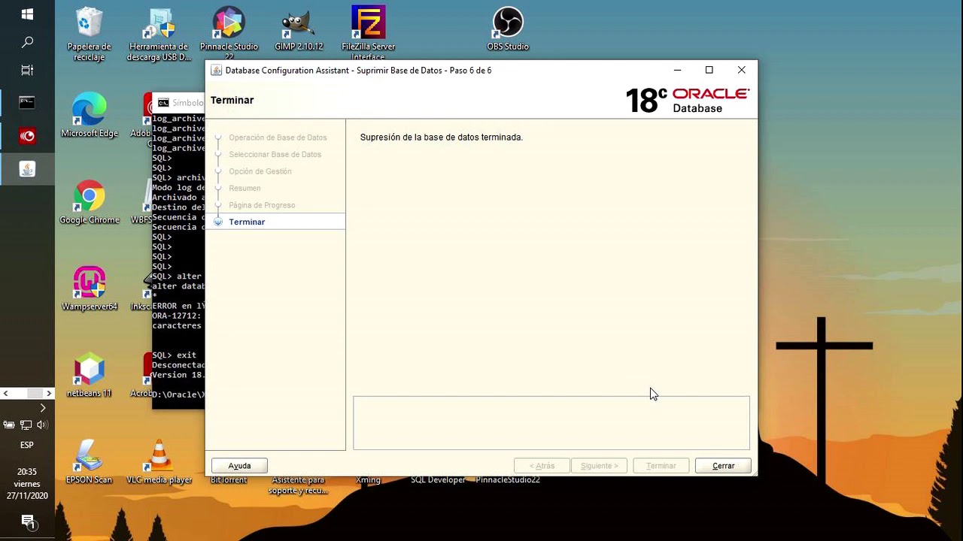Open Xming desktop shortcut label

click(x=369, y=480)
